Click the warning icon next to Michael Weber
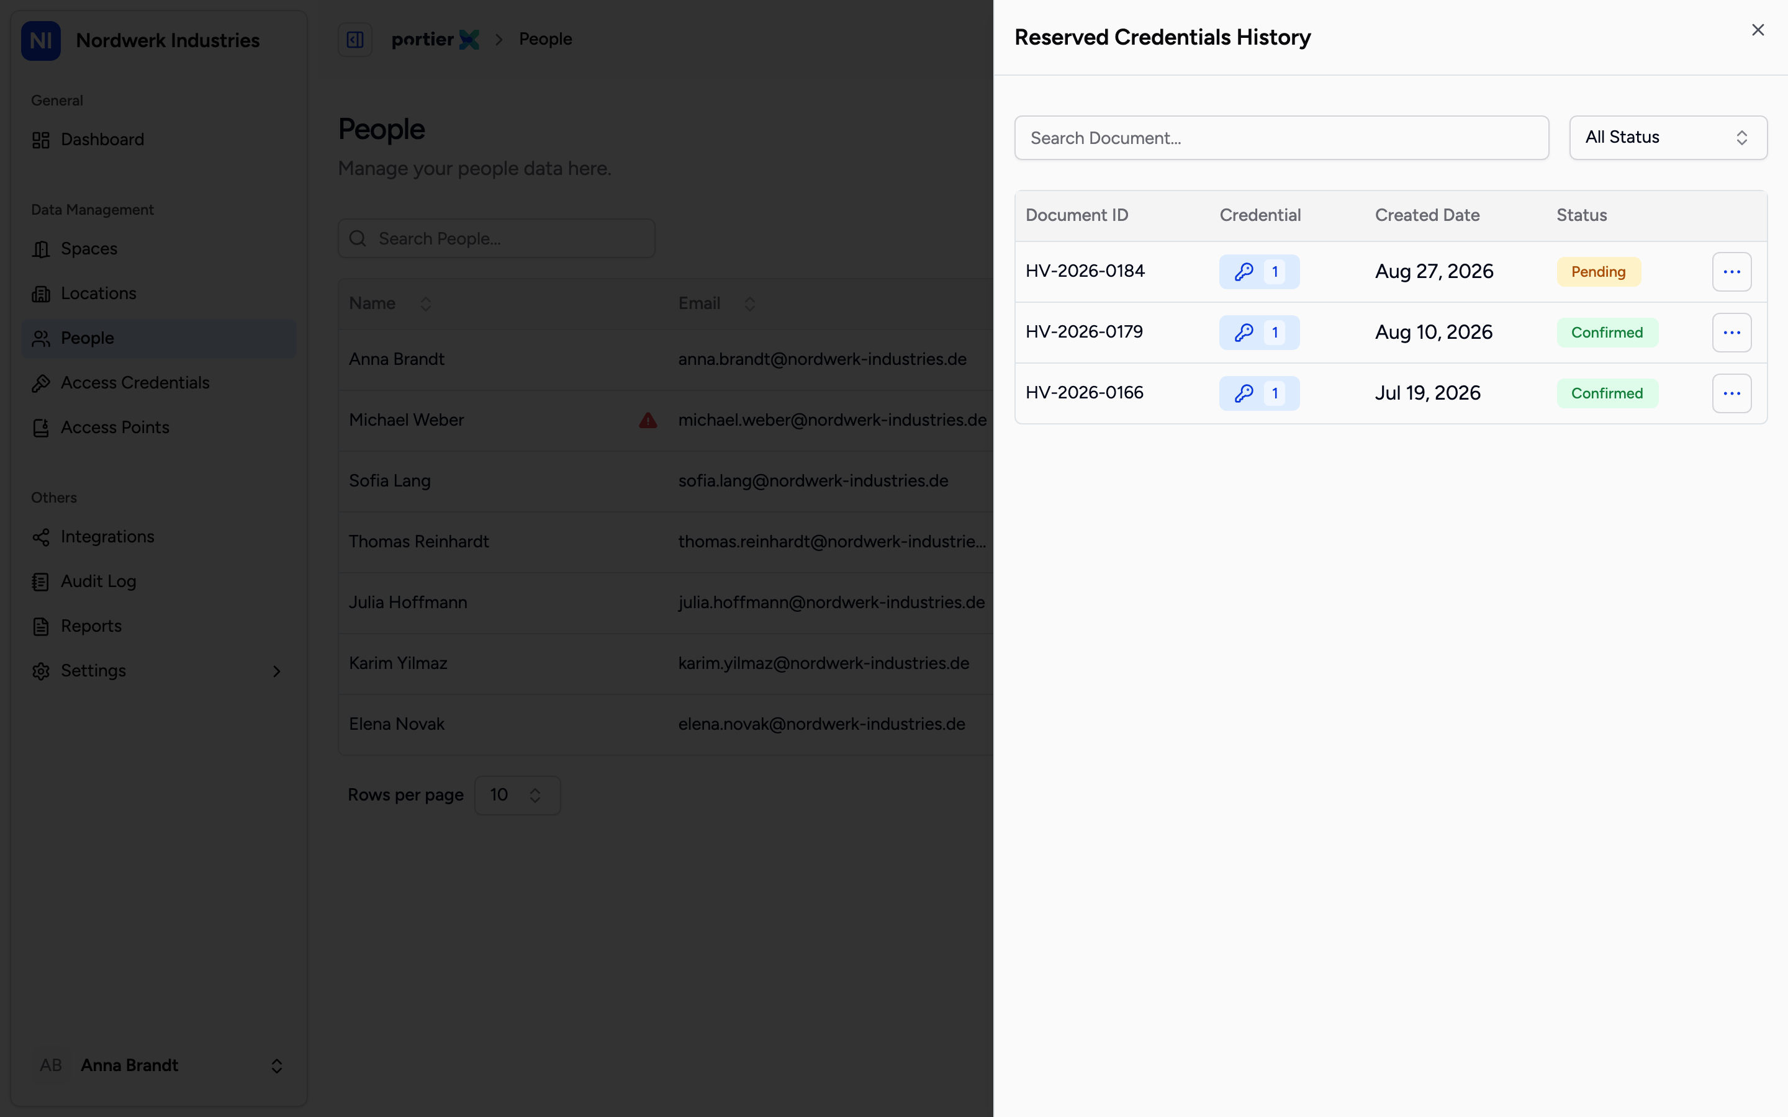This screenshot has width=1788, height=1117. (648, 420)
